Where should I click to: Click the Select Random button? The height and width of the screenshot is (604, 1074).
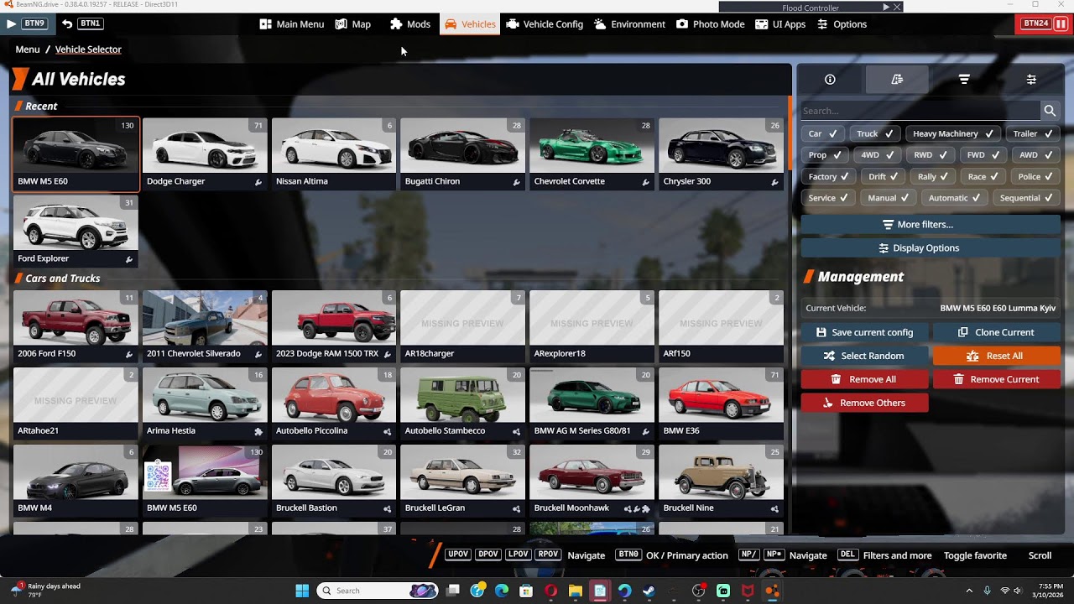point(864,356)
